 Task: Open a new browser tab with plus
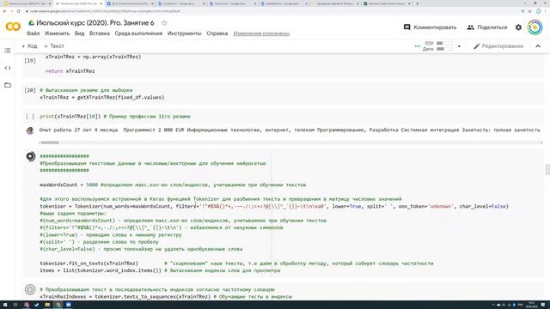417,3
